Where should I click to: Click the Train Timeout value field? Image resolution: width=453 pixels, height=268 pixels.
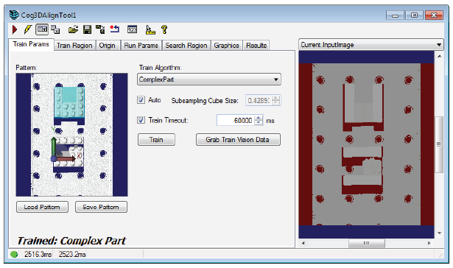[236, 120]
